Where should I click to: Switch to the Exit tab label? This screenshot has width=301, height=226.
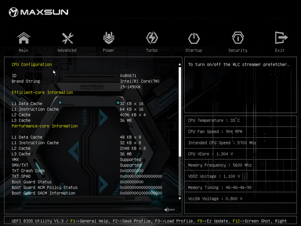pos(280,50)
